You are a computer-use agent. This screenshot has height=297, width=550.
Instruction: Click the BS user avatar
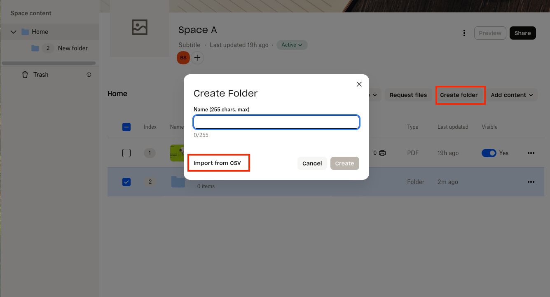(183, 58)
